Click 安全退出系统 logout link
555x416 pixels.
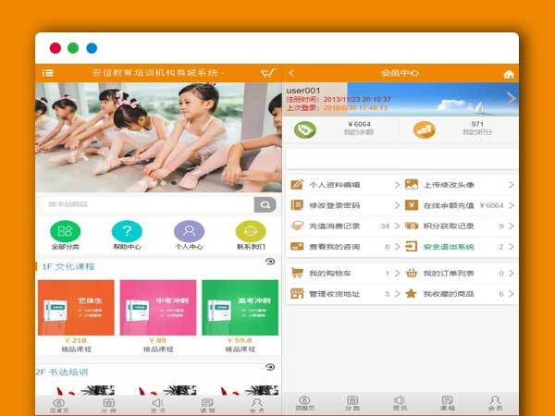(458, 247)
